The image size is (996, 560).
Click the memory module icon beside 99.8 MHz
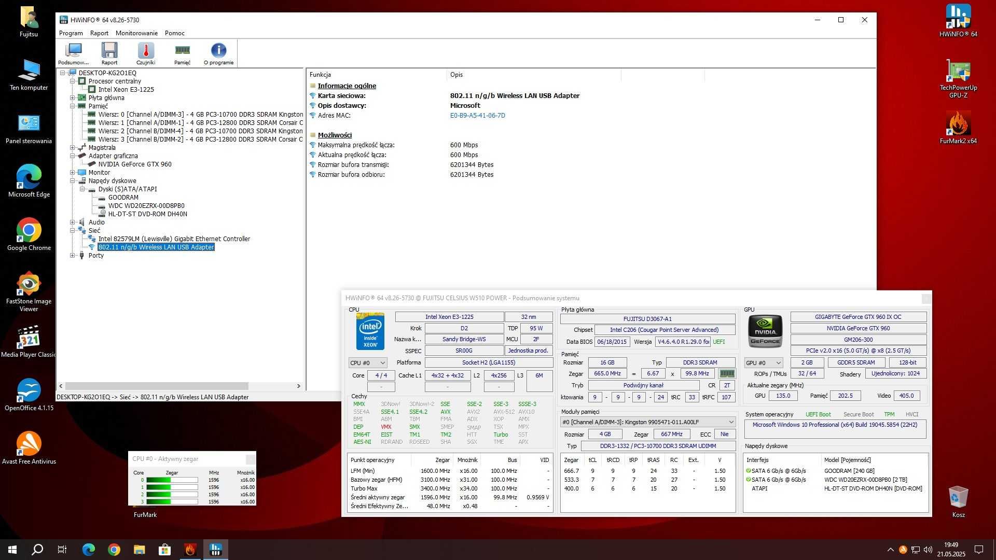[x=727, y=373]
